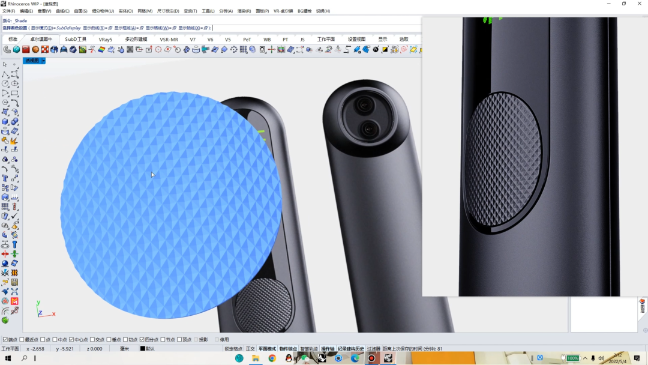Open the 实体(O) menu
This screenshot has width=648, height=365.
(x=125, y=11)
